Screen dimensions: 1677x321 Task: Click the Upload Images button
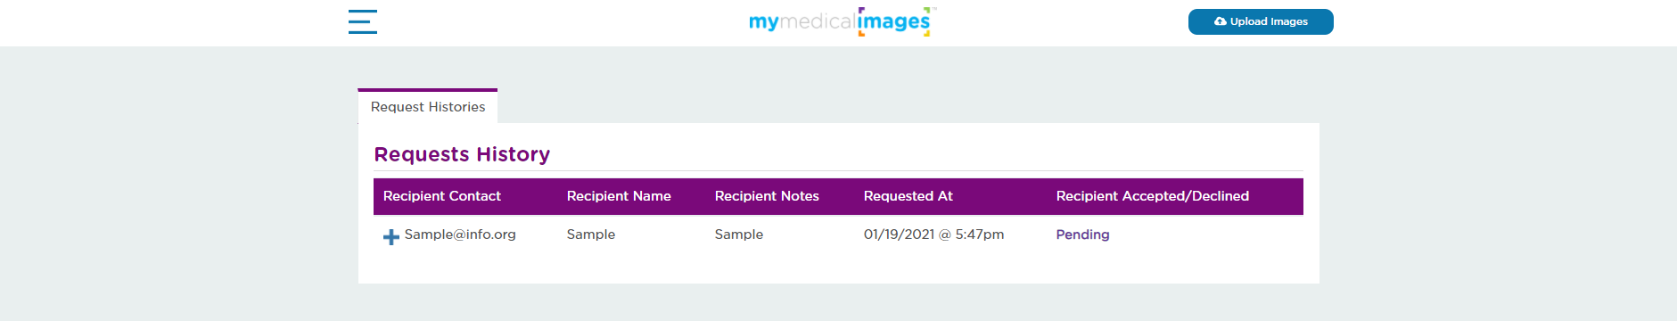(x=1261, y=21)
